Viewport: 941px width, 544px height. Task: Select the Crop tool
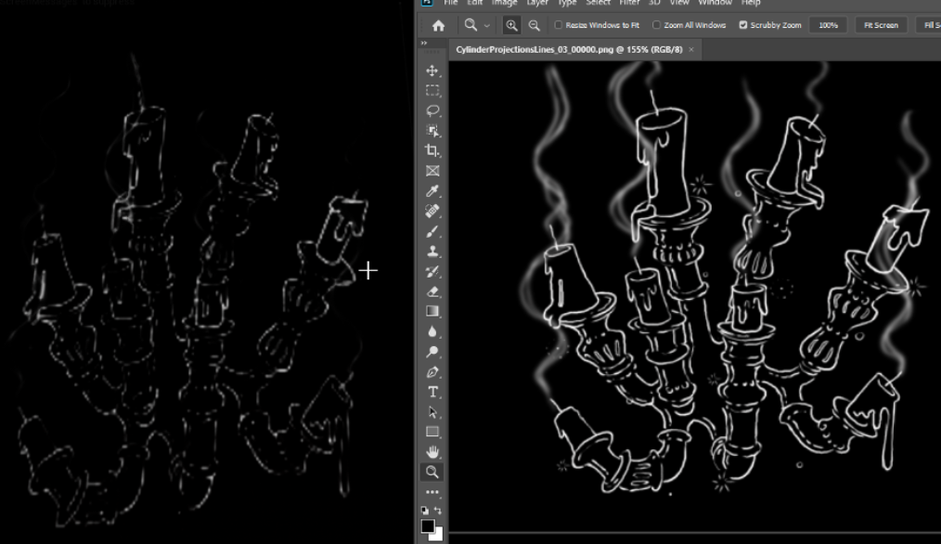tap(432, 150)
